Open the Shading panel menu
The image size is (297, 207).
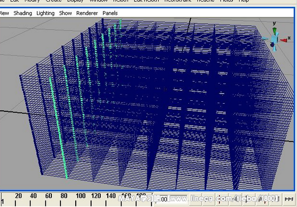(x=23, y=13)
